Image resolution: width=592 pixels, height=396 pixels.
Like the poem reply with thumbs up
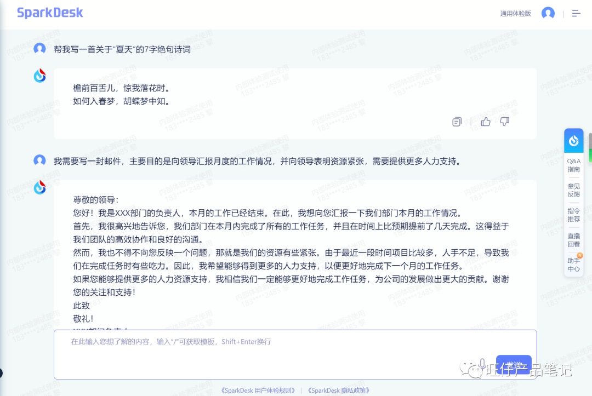485,122
